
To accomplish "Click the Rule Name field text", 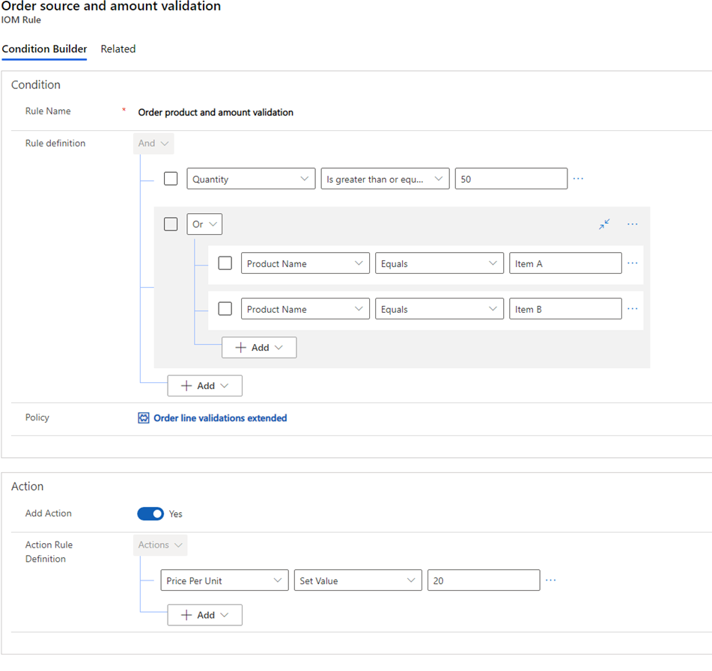I will pos(216,112).
